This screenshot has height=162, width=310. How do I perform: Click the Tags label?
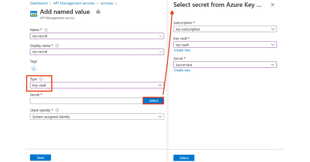(34, 61)
